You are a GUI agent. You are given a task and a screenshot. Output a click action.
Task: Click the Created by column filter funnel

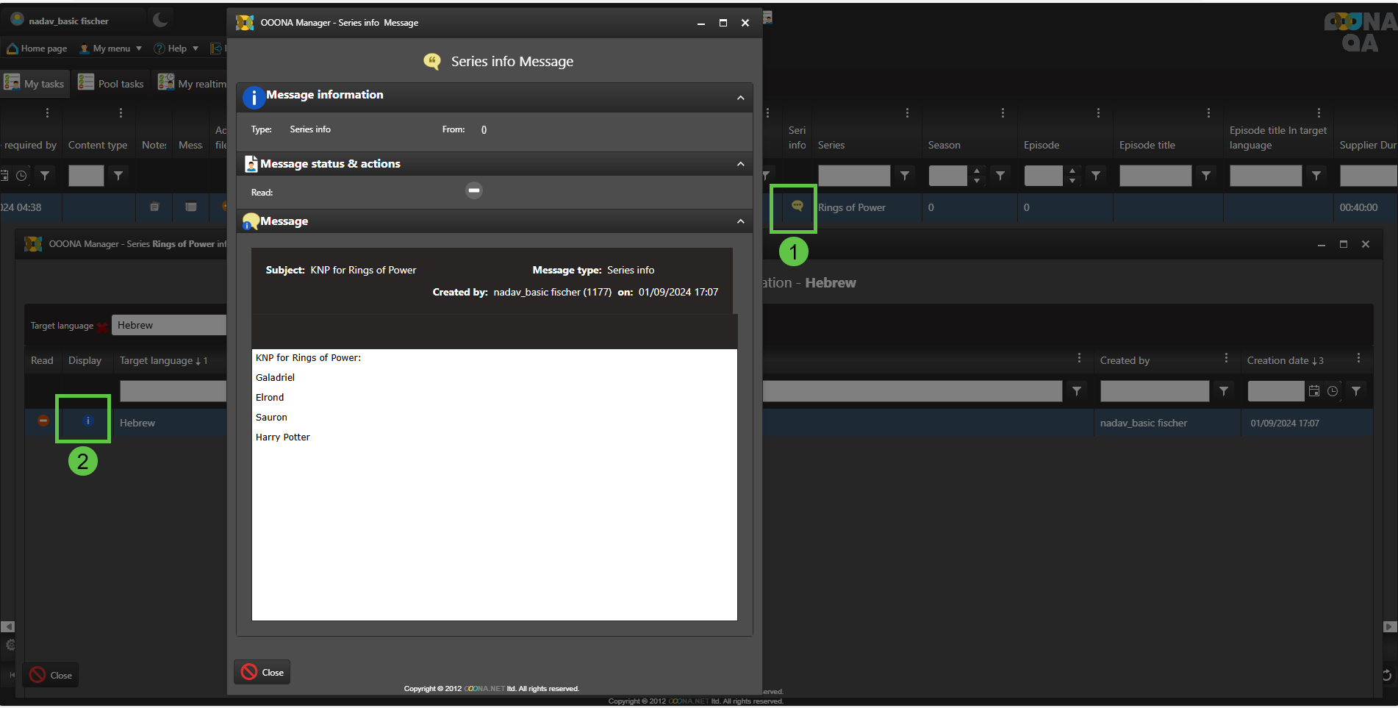coord(1224,391)
